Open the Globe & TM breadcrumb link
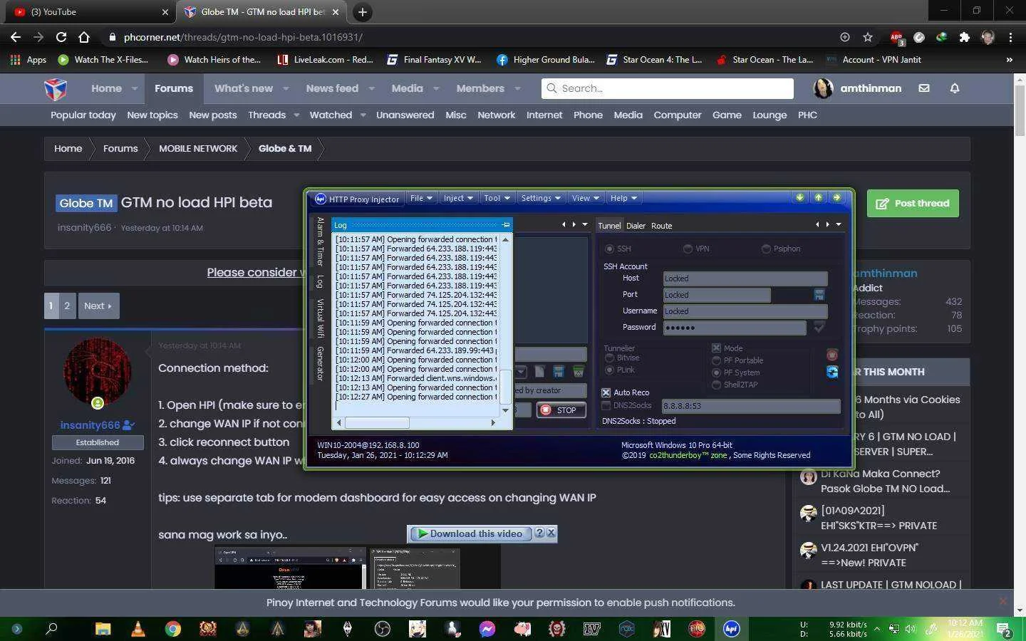The width and height of the screenshot is (1026, 641). 285,149
